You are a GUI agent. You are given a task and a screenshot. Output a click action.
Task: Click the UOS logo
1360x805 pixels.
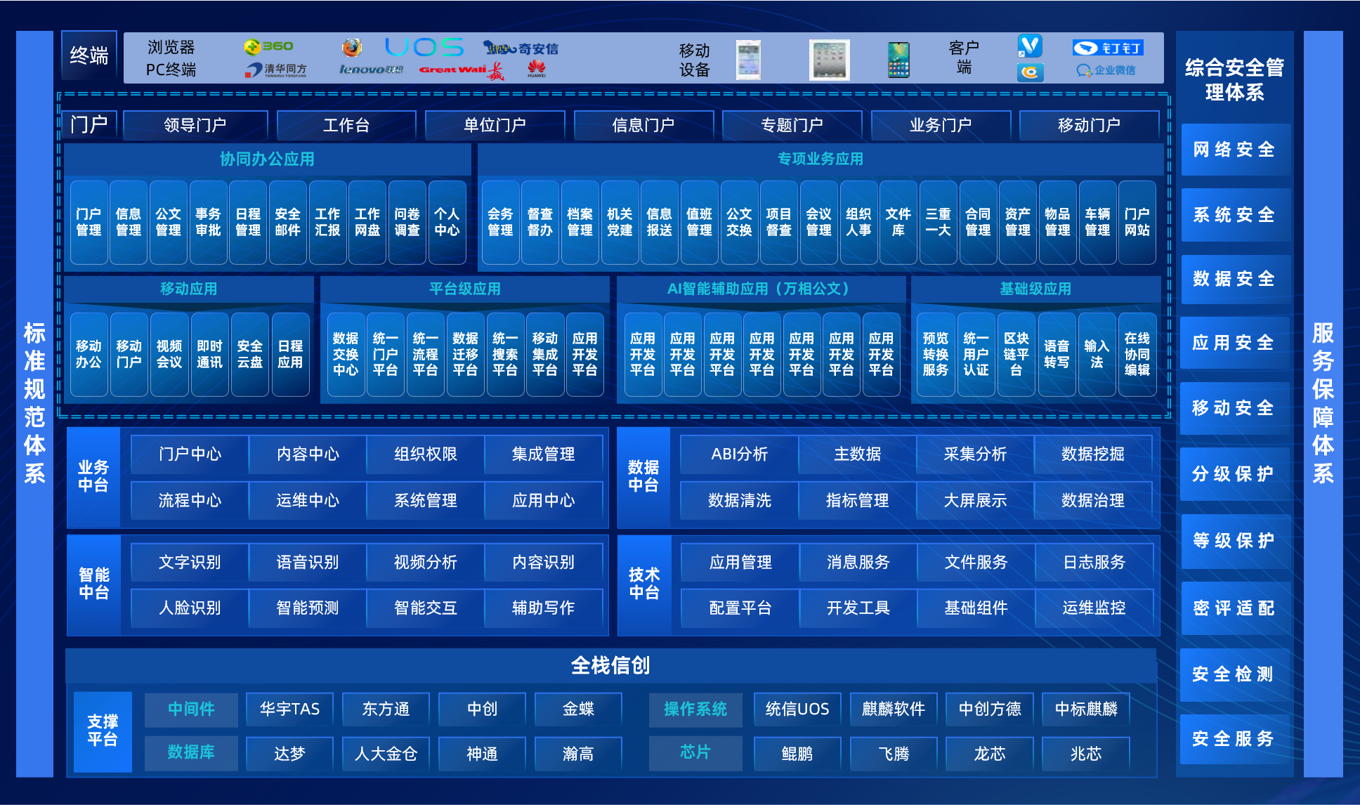(424, 47)
